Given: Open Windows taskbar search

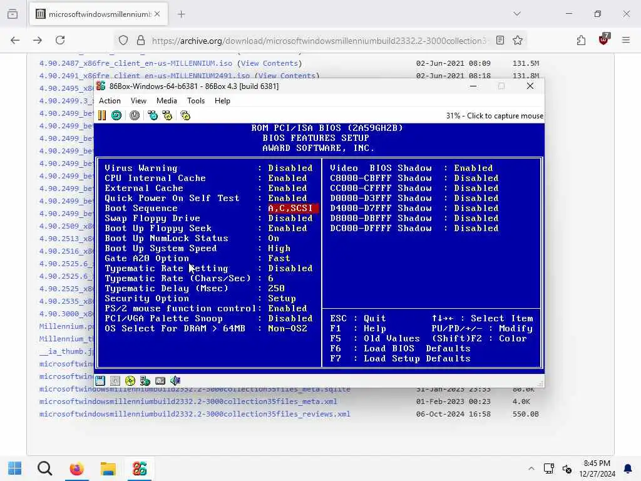Looking at the screenshot, I should coord(44,468).
